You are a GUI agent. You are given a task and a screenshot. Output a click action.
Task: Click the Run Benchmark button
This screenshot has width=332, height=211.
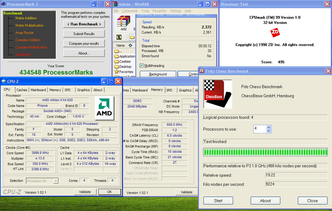[84, 24]
